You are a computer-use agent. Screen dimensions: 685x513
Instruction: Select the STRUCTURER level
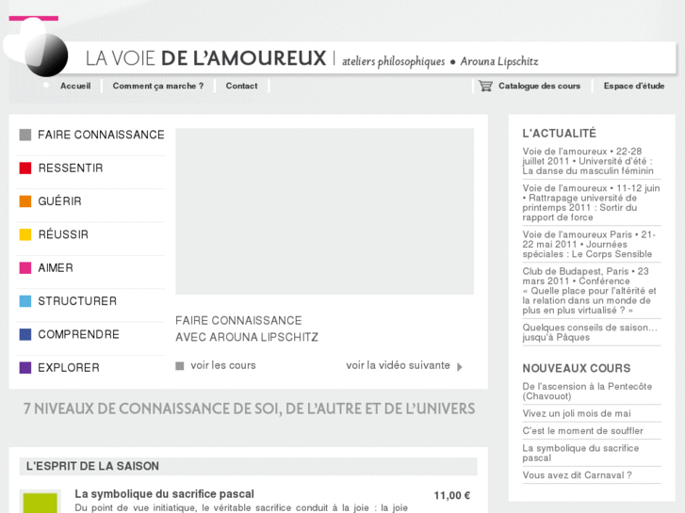coord(77,301)
